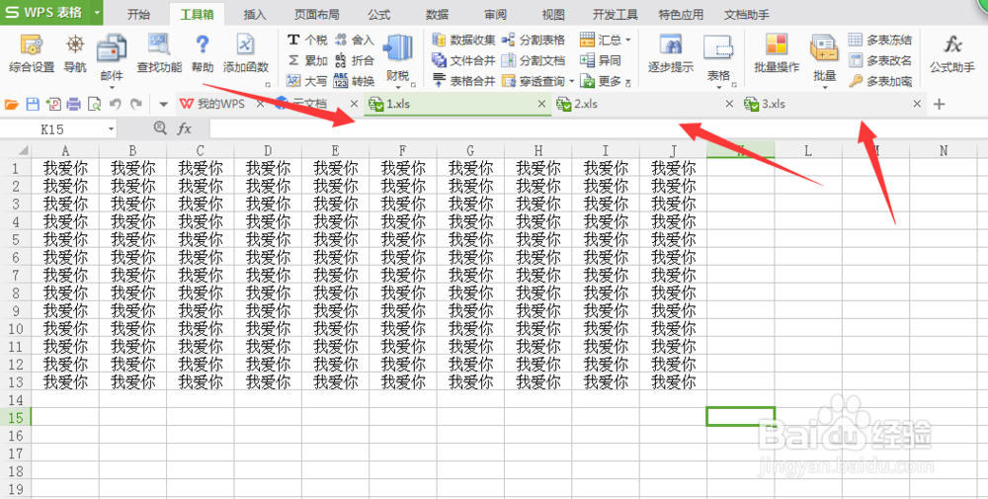
Task: Click 文件合并 merge files
Action: (x=463, y=60)
